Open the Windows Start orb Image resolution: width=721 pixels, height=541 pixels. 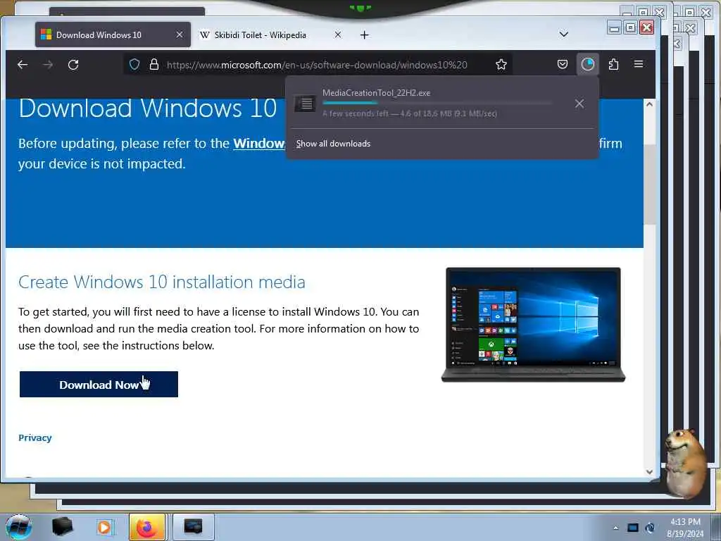(19, 527)
